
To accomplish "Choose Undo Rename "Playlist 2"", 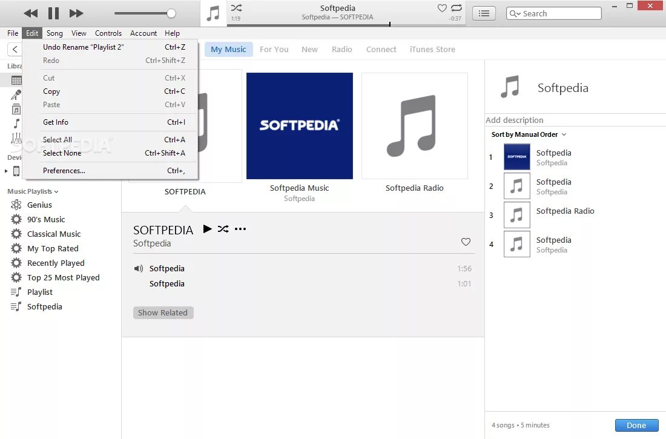I will pyautogui.click(x=110, y=47).
